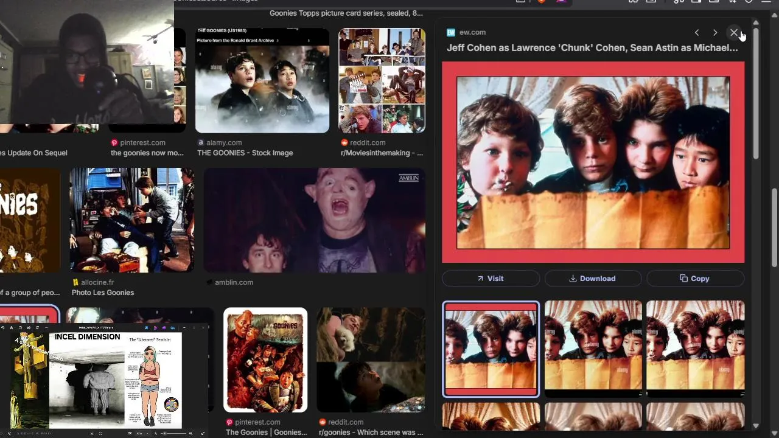
Task: Adjust the photo viewer zoom slider
Action: (x=165, y=433)
